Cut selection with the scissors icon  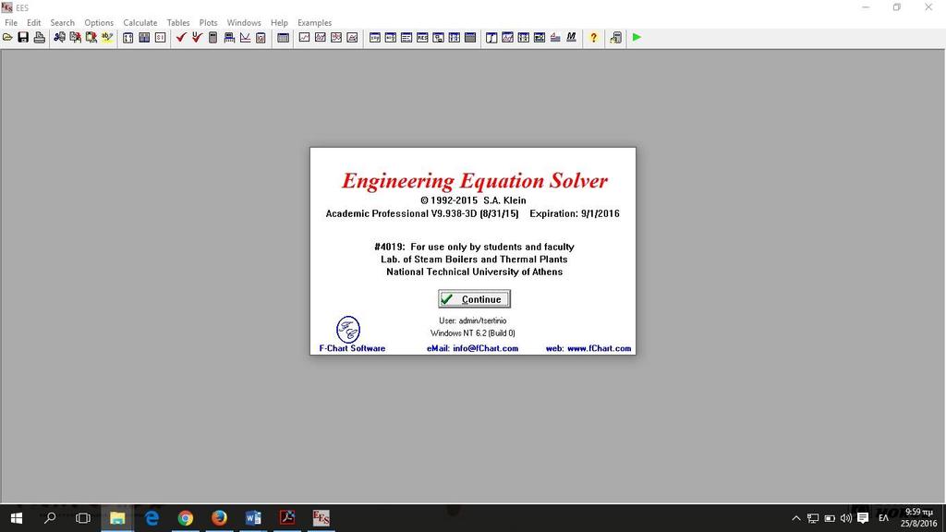click(x=59, y=37)
